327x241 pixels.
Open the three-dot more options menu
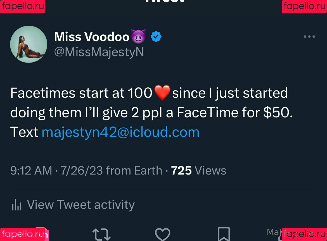point(309,37)
